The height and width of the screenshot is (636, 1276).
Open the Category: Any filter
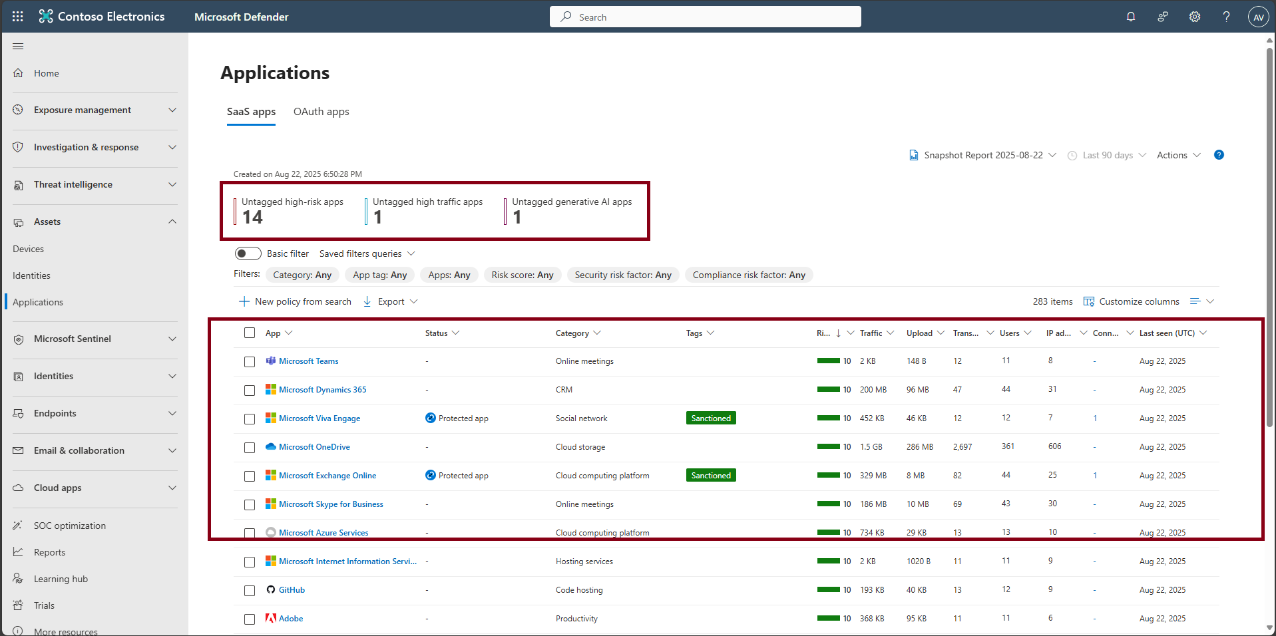[302, 275]
